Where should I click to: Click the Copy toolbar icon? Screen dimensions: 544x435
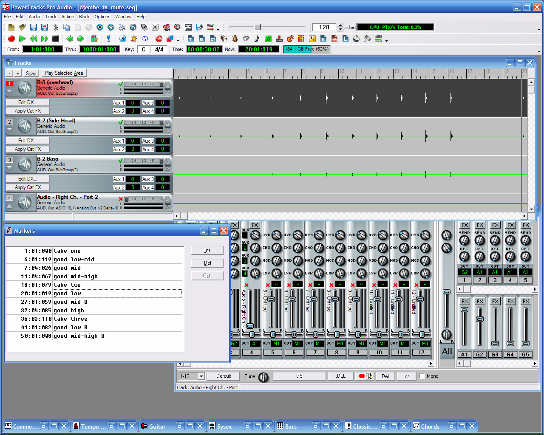(67, 27)
